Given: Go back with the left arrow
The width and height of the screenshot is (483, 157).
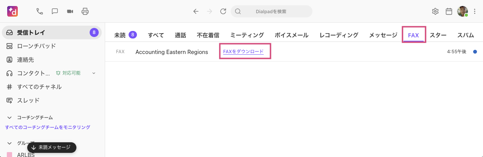Looking at the screenshot, I should click(196, 11).
